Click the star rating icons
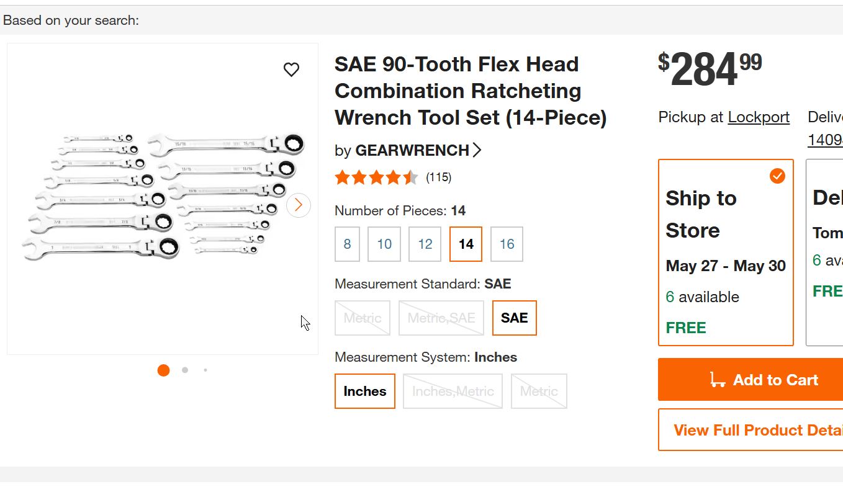 [x=376, y=178]
